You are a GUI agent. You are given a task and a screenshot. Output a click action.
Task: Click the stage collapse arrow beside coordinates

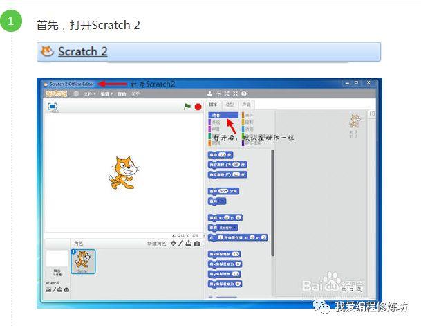204,236
